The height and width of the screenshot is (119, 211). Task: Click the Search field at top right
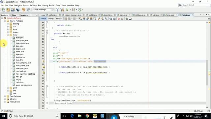(194, 5)
